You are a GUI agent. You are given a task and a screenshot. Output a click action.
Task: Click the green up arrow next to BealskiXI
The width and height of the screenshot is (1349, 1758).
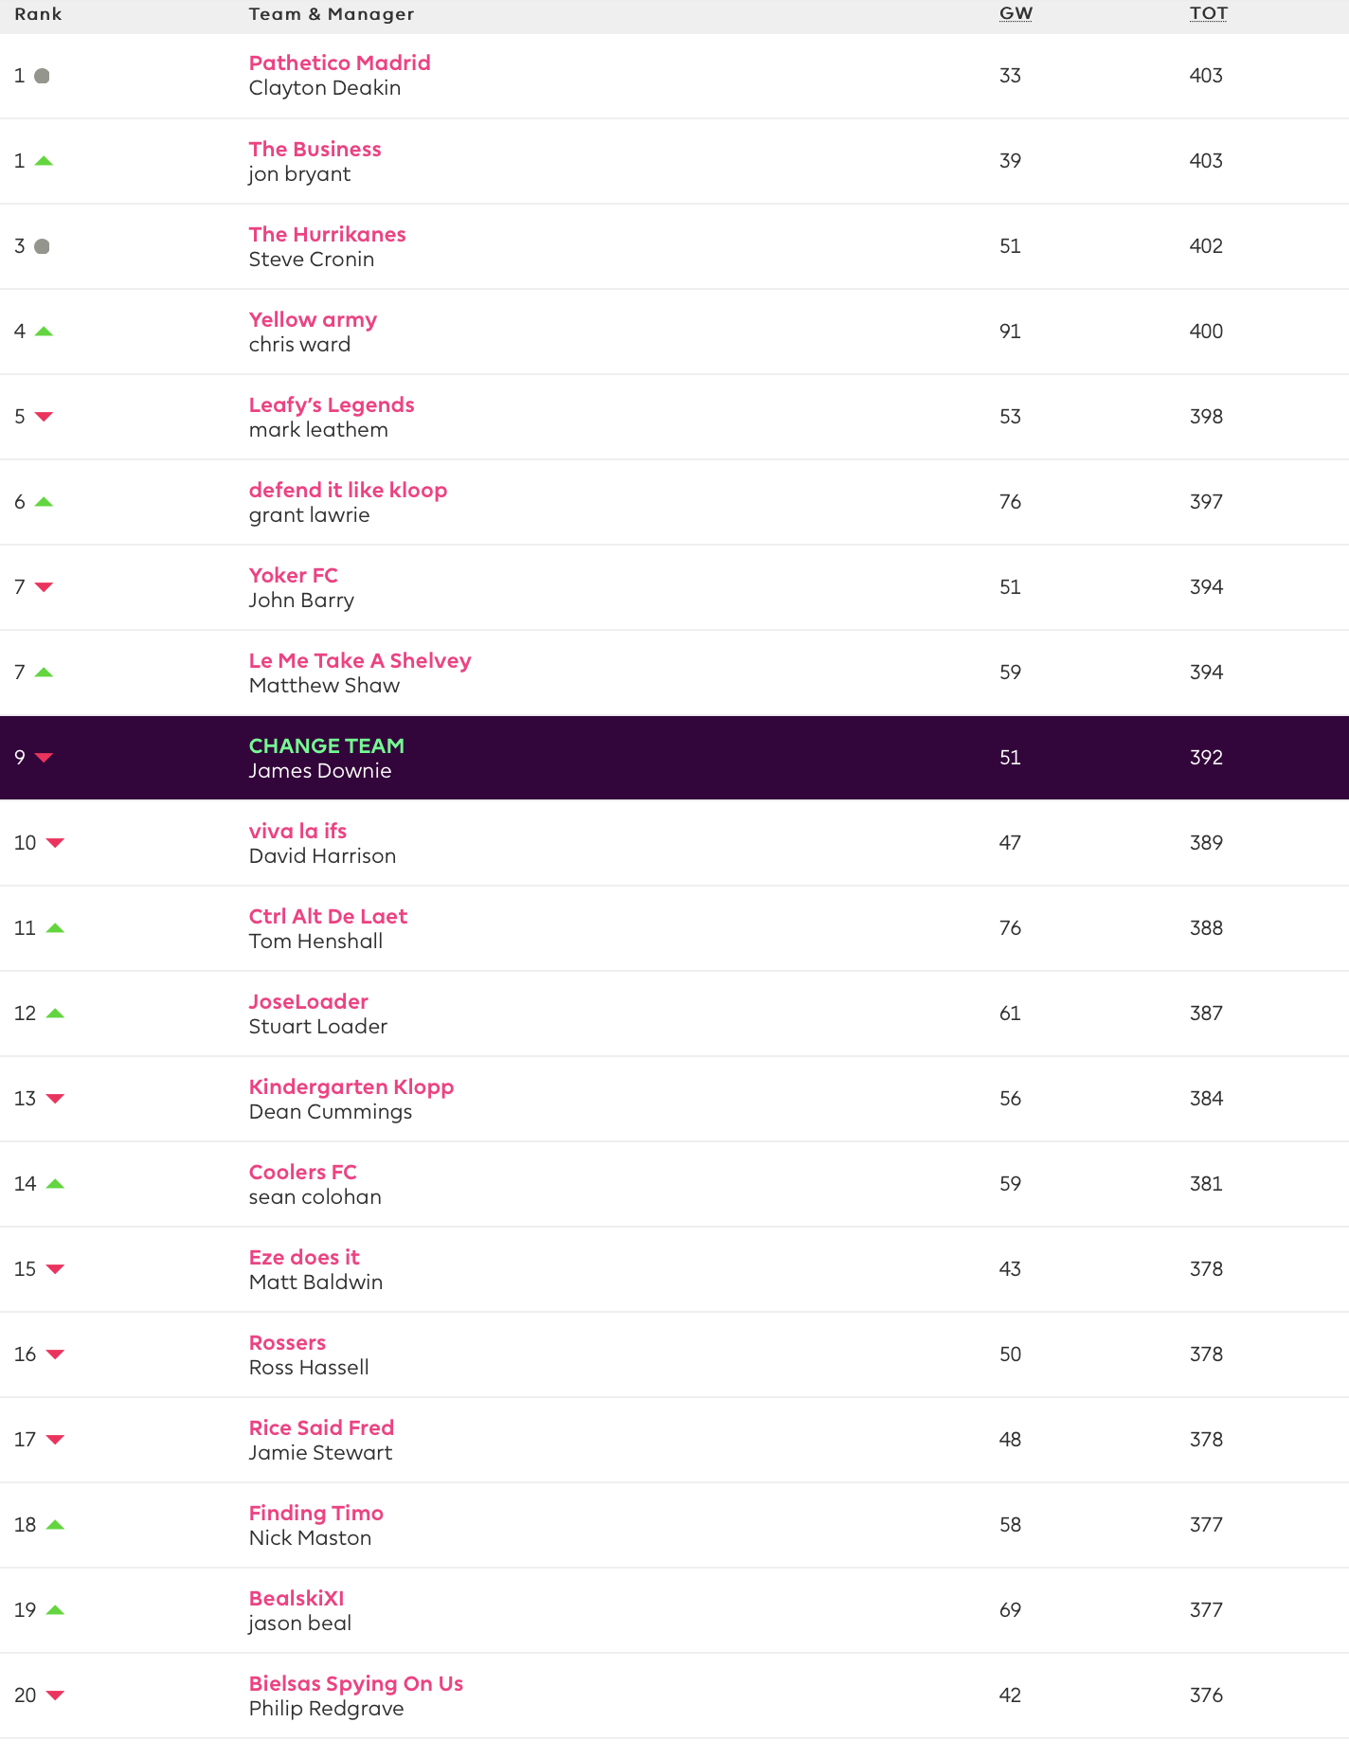(55, 1610)
